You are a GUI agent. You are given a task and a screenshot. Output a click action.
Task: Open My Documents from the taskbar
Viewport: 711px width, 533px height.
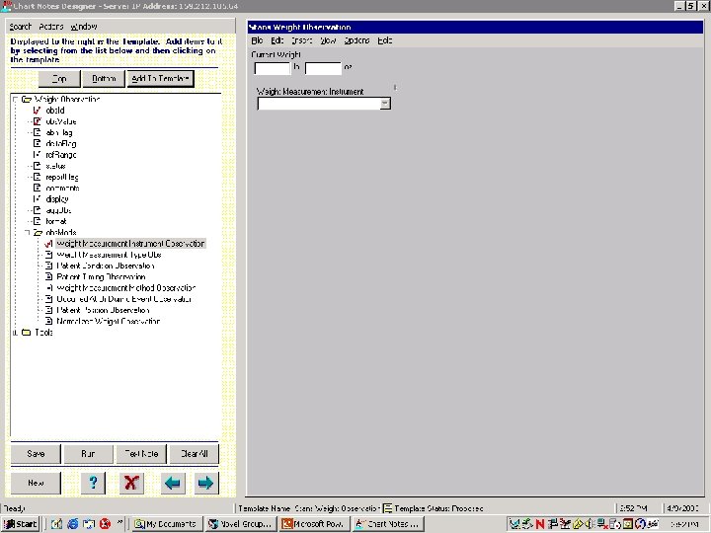(166, 524)
